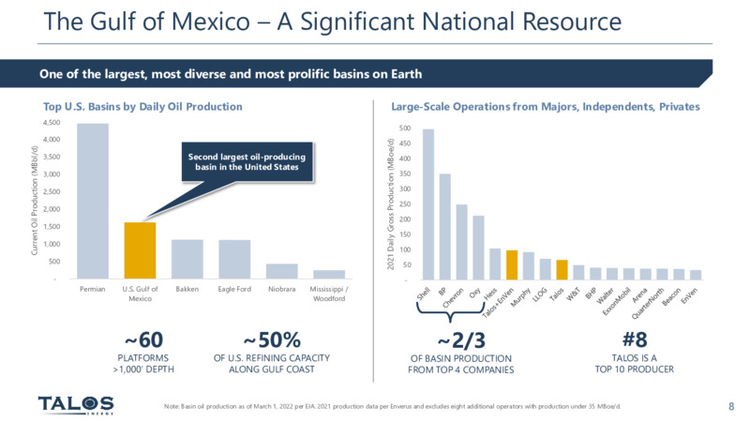Click the 'Second largest oil-producing basin' callout box

point(247,161)
